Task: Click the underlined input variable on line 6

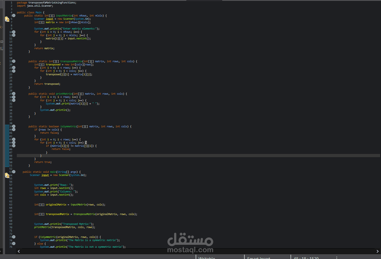Action: 49,19
